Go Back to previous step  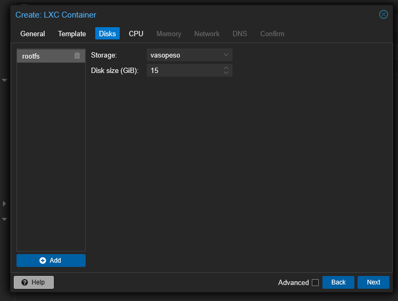click(338, 282)
